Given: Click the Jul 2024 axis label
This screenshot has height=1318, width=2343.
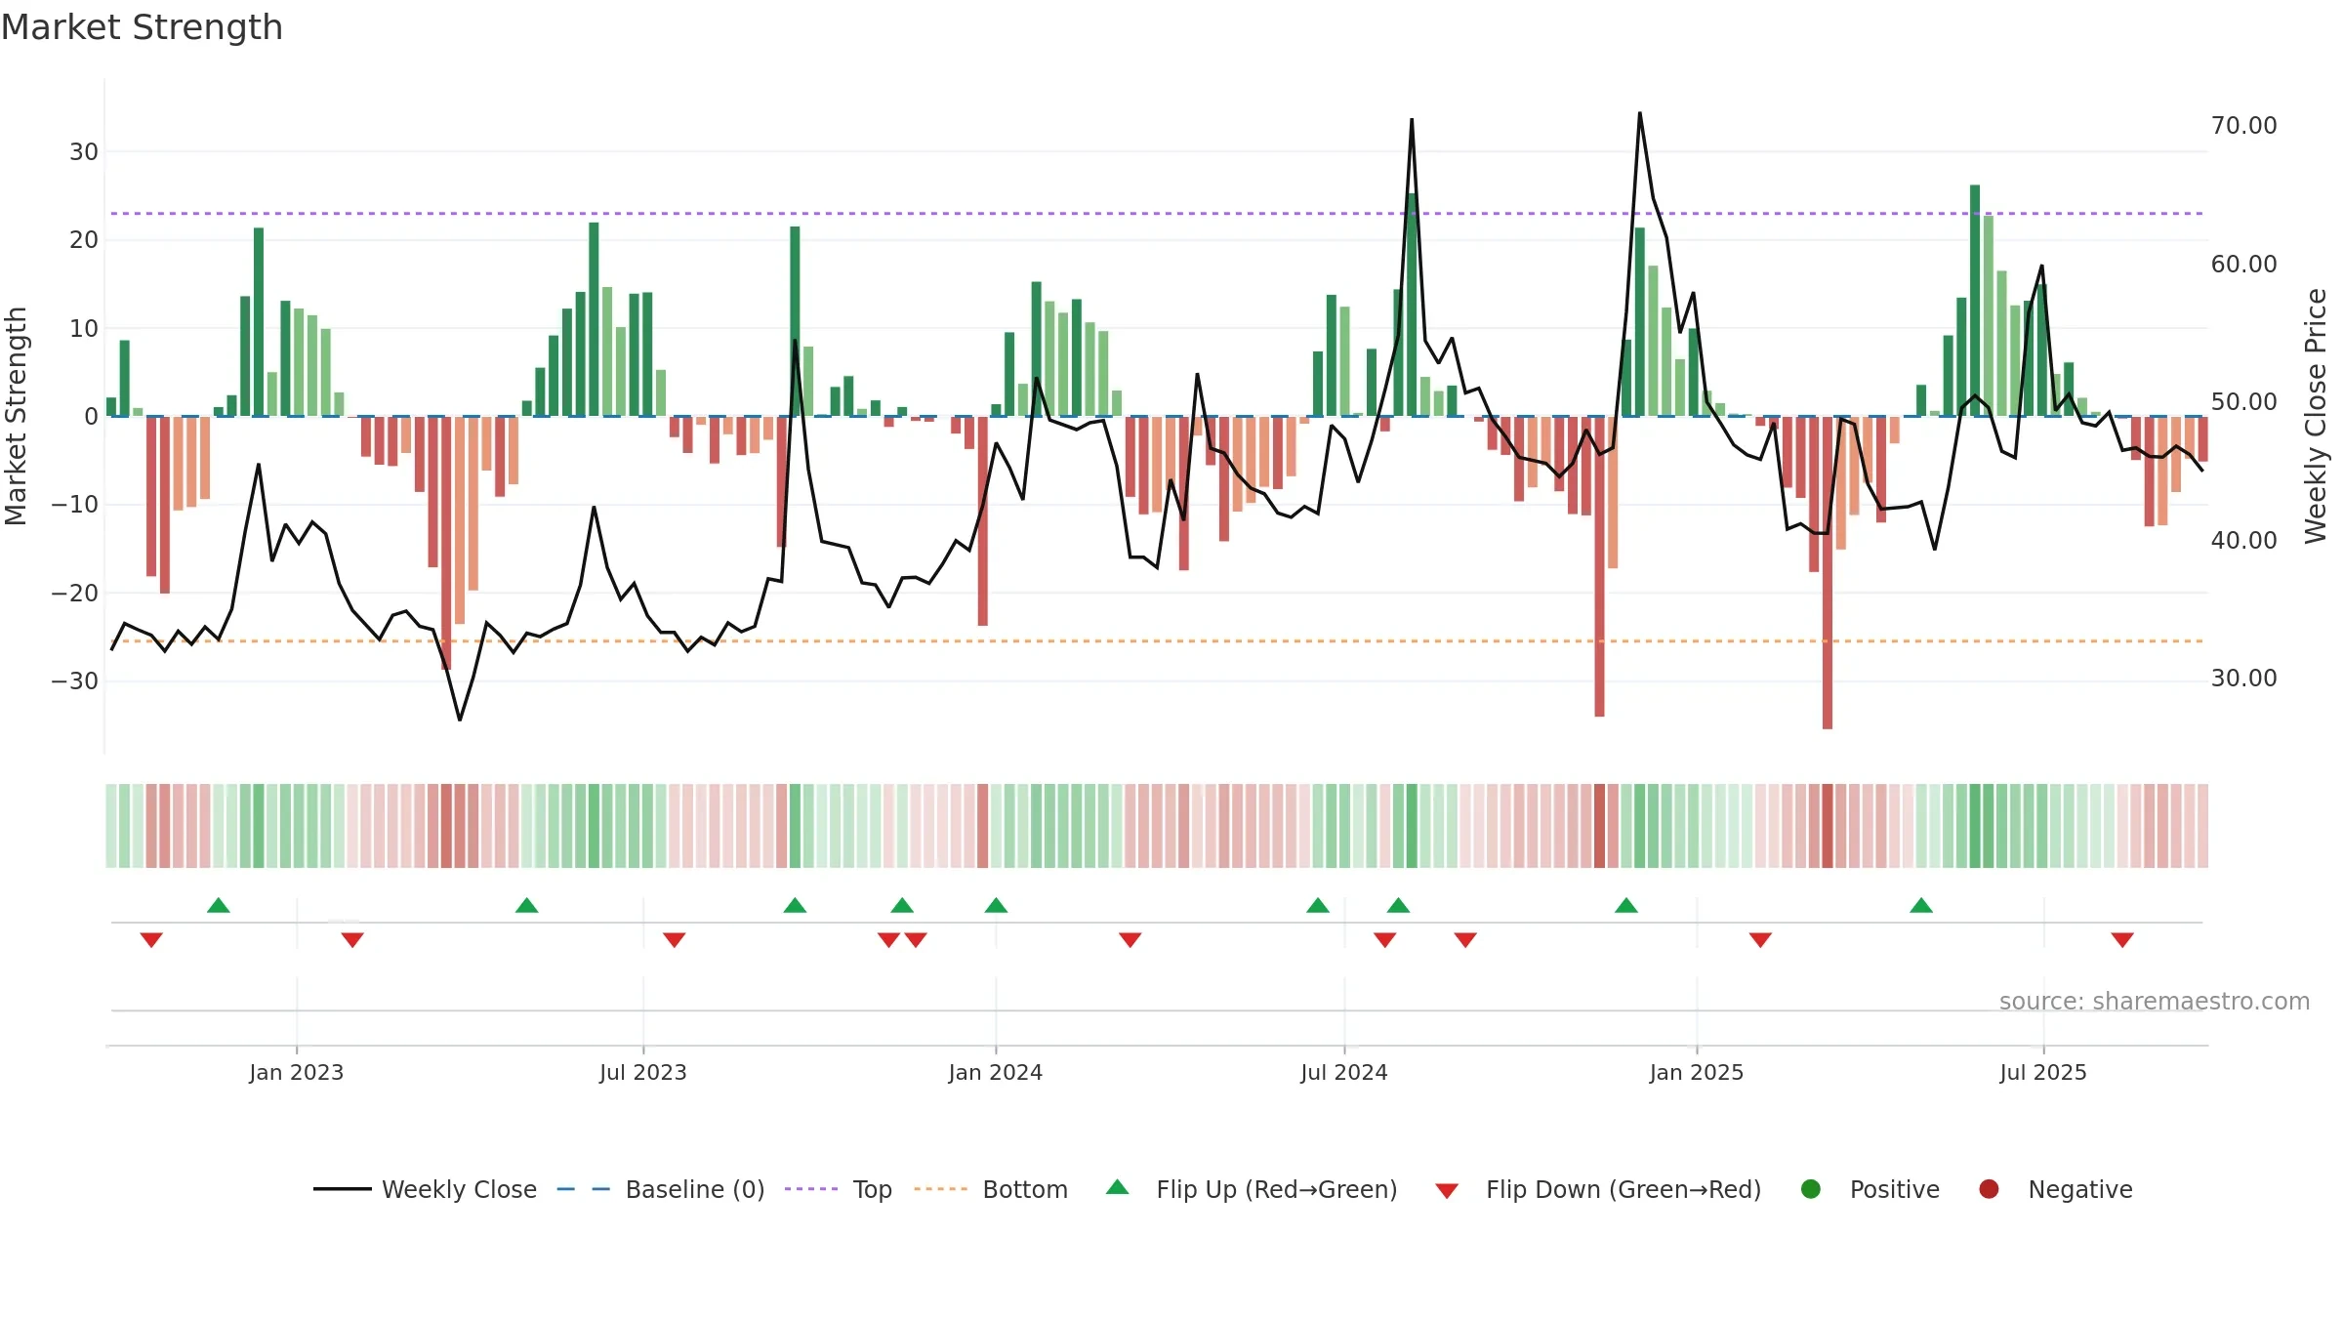Looking at the screenshot, I should point(1344,1073).
